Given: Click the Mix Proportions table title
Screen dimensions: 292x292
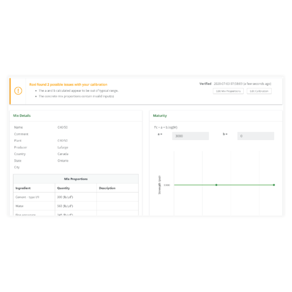Looking at the screenshot, I should 76,179.
